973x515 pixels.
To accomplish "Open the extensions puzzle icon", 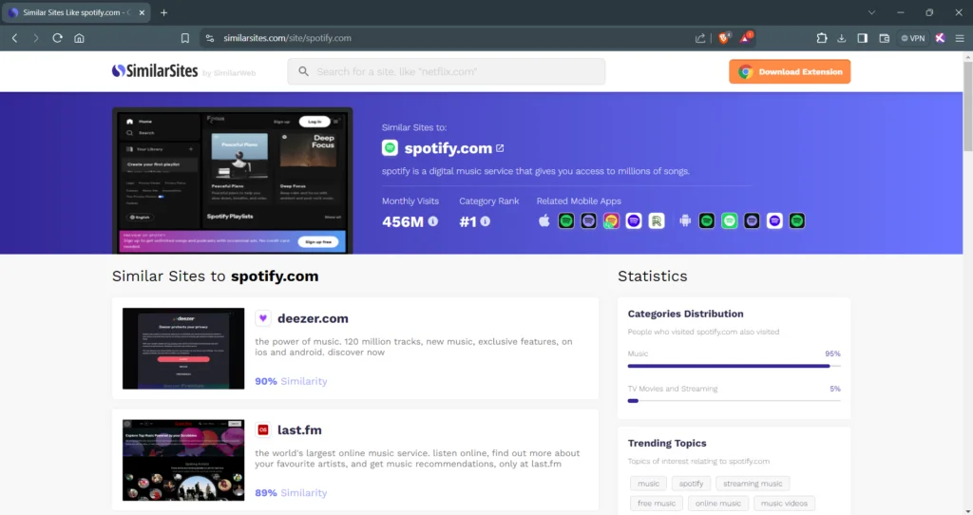I will 822,38.
